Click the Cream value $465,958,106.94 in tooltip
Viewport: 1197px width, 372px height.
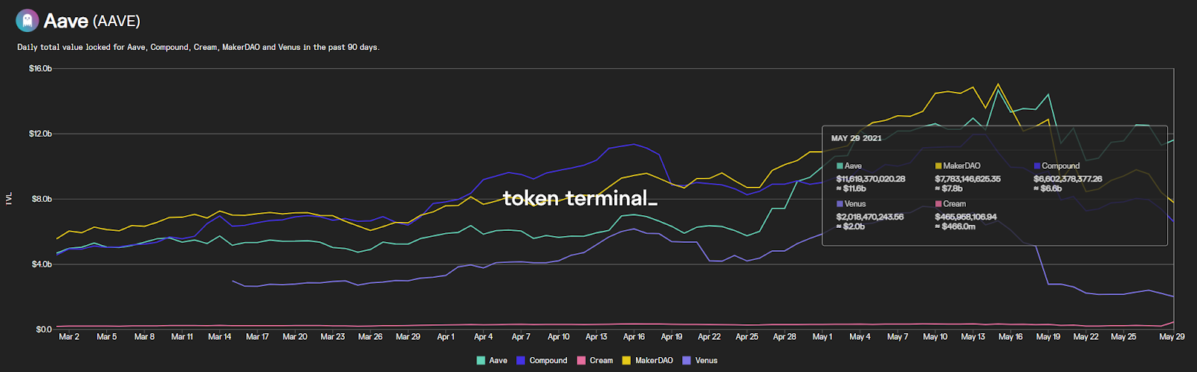[966, 217]
